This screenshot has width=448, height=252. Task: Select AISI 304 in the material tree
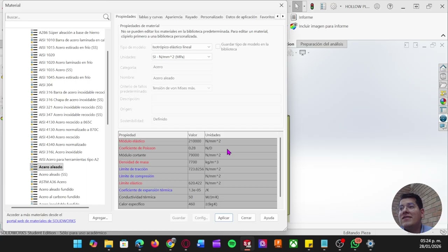46,85
